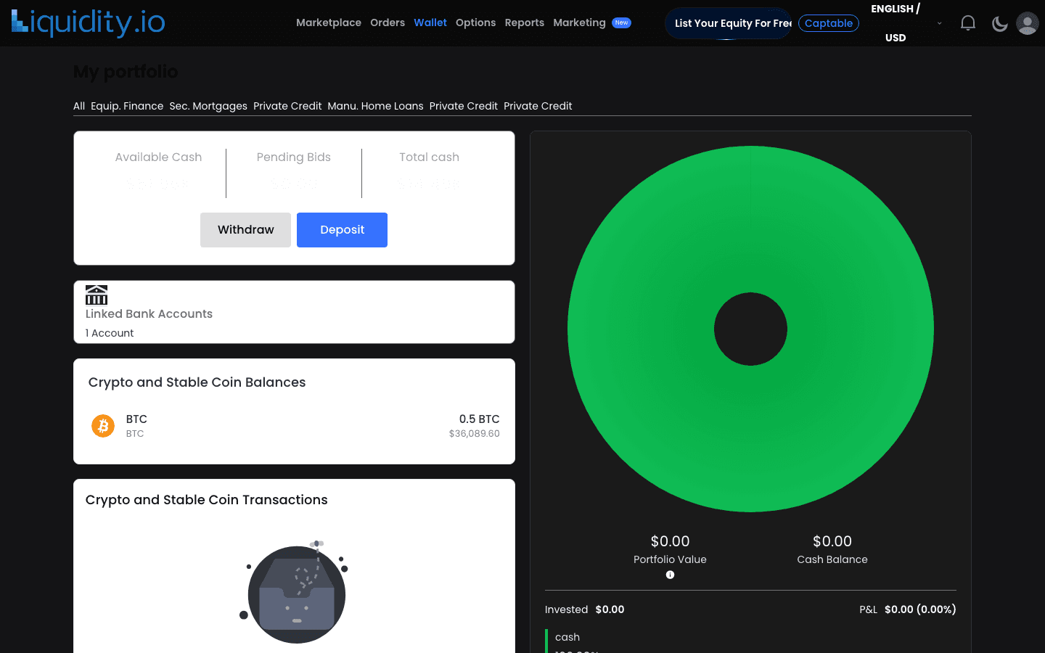1045x653 pixels.
Task: Click List Your Equity For Free
Action: (x=728, y=22)
